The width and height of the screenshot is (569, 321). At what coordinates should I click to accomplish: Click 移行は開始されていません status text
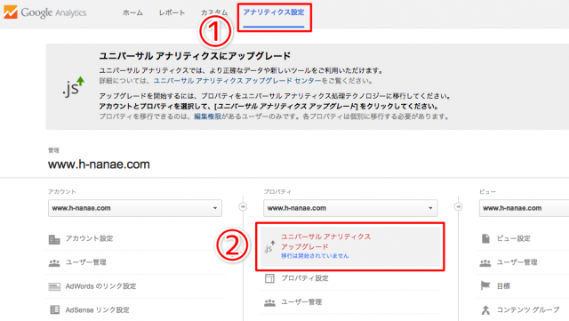(315, 256)
